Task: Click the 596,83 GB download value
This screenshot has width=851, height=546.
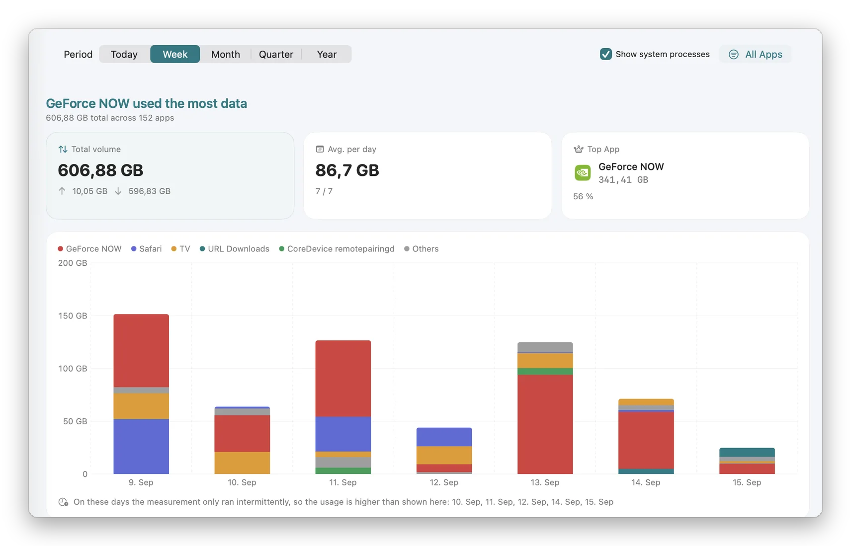Action: 150,191
